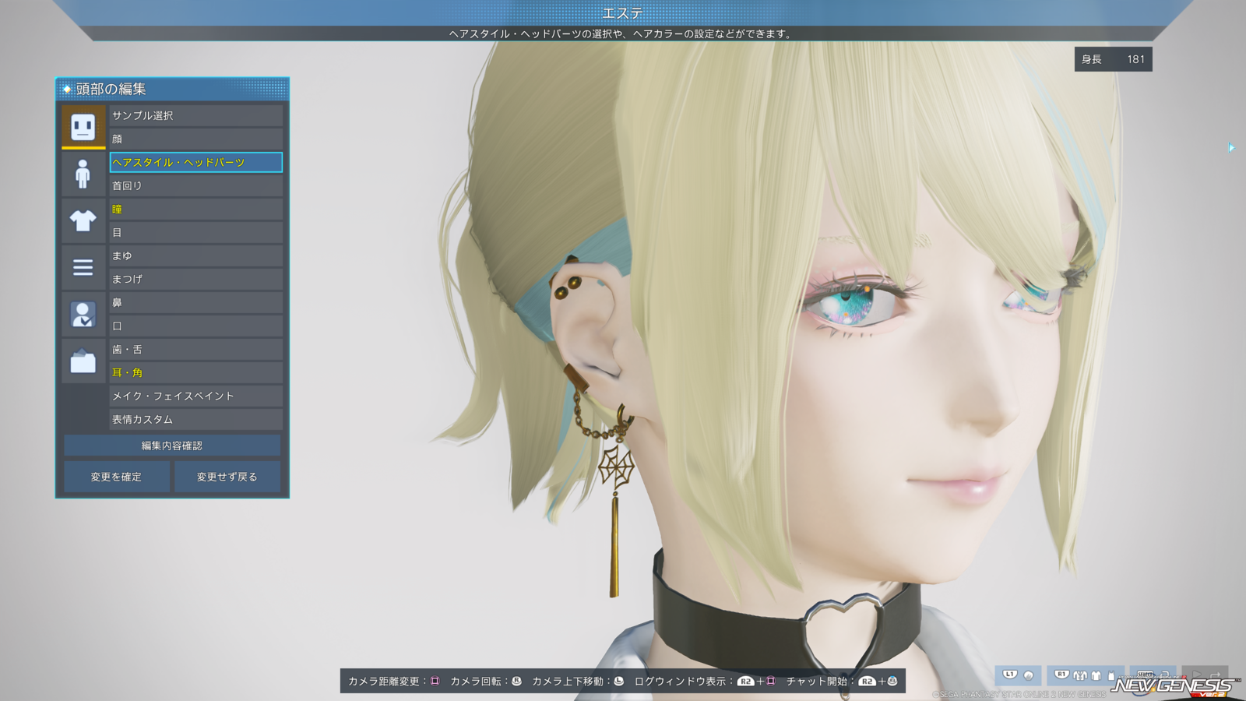Open the folder category icon
Image resolution: width=1246 pixels, height=701 pixels.
point(83,361)
